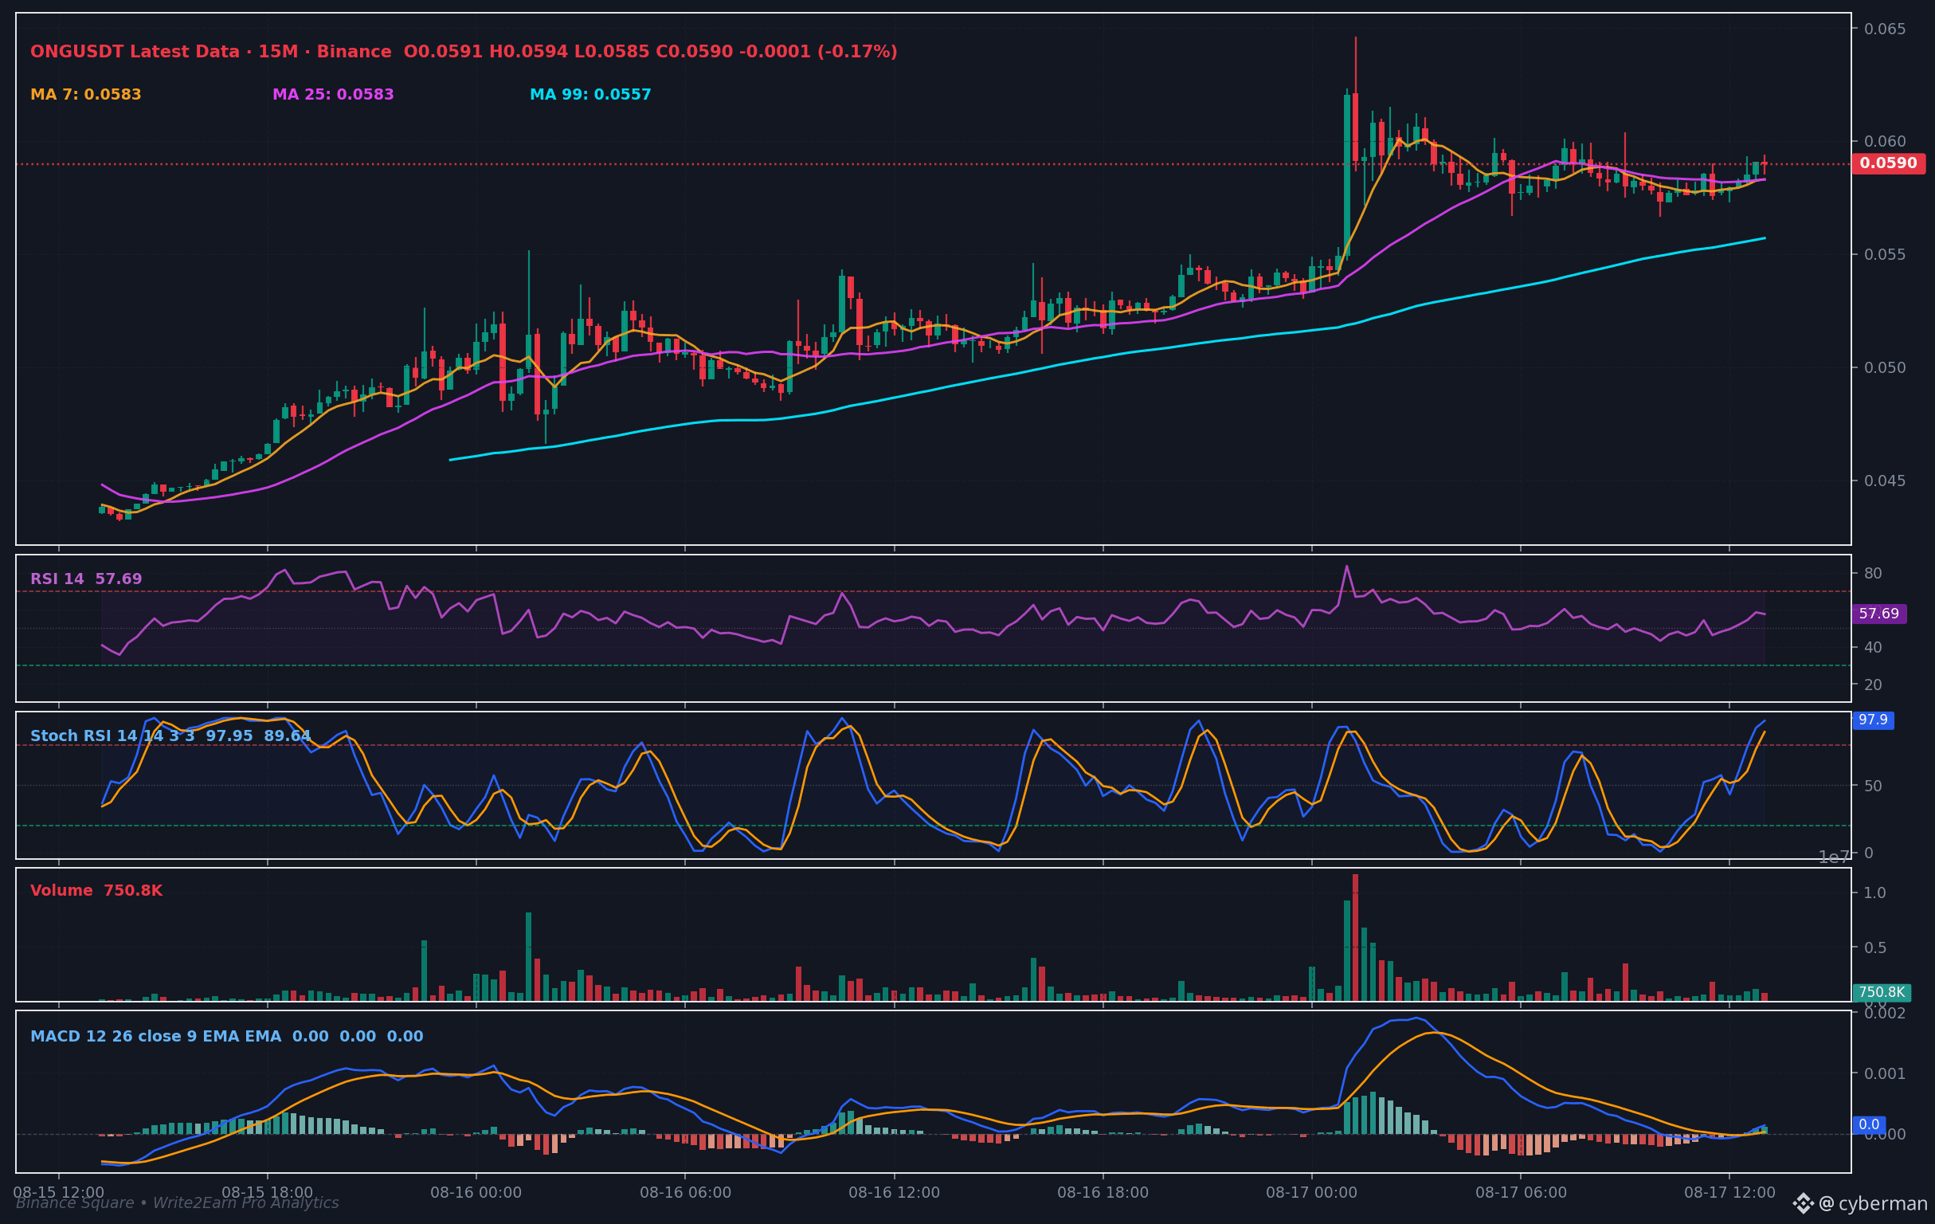Click the 08-17 06:00 time axis label
The height and width of the screenshot is (1224, 1935).
click(x=1522, y=1193)
